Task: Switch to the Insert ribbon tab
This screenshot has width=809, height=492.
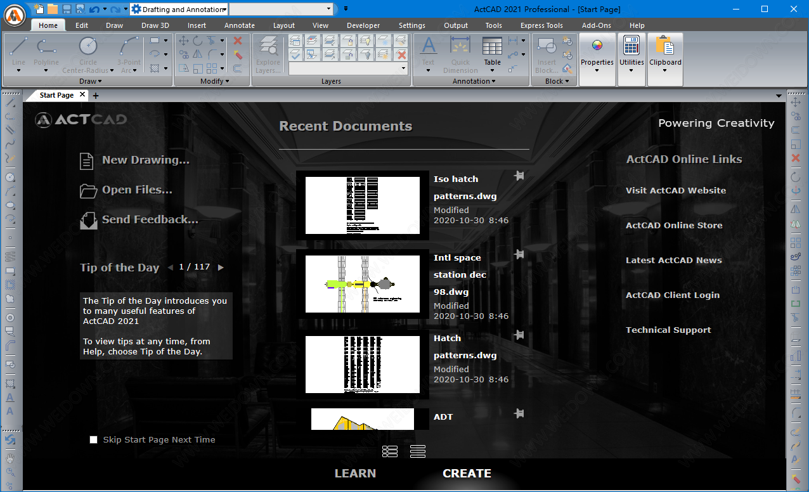Action: tap(197, 25)
